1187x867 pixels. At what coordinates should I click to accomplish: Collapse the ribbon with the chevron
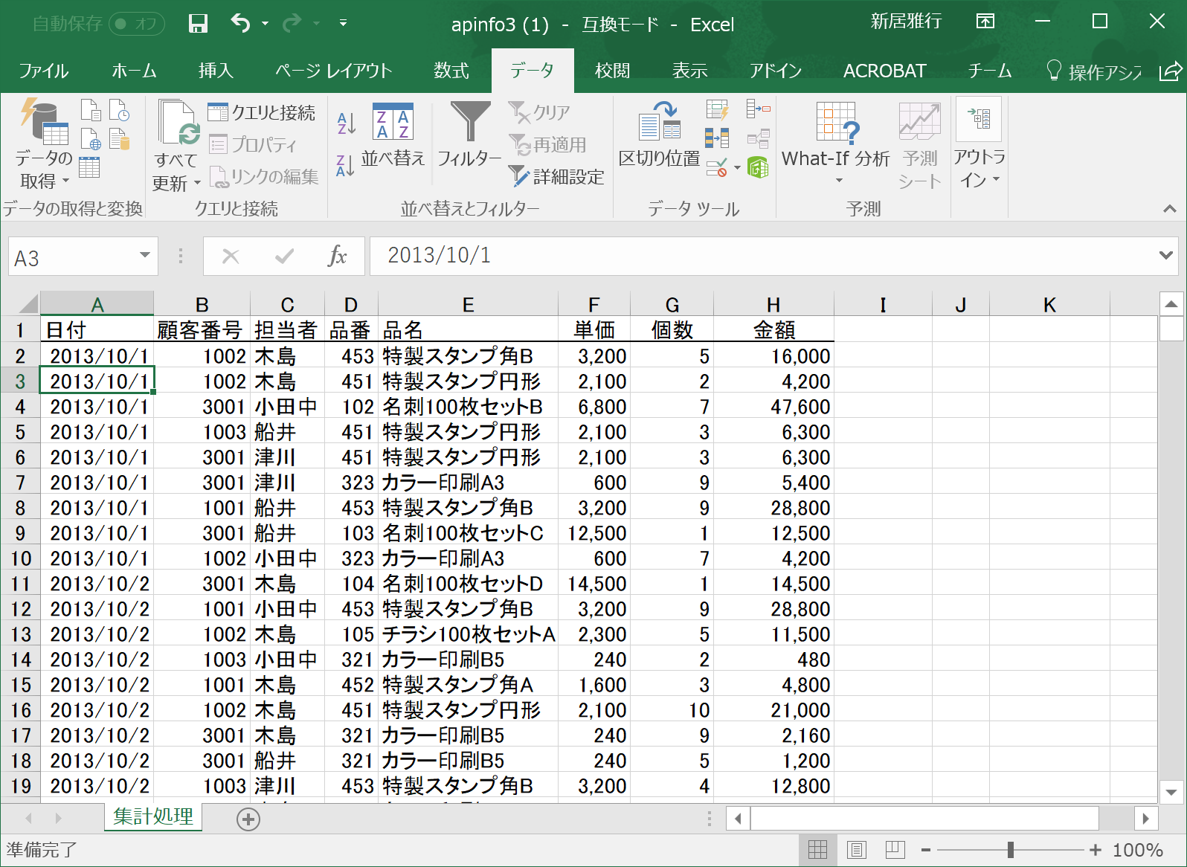point(1169,209)
